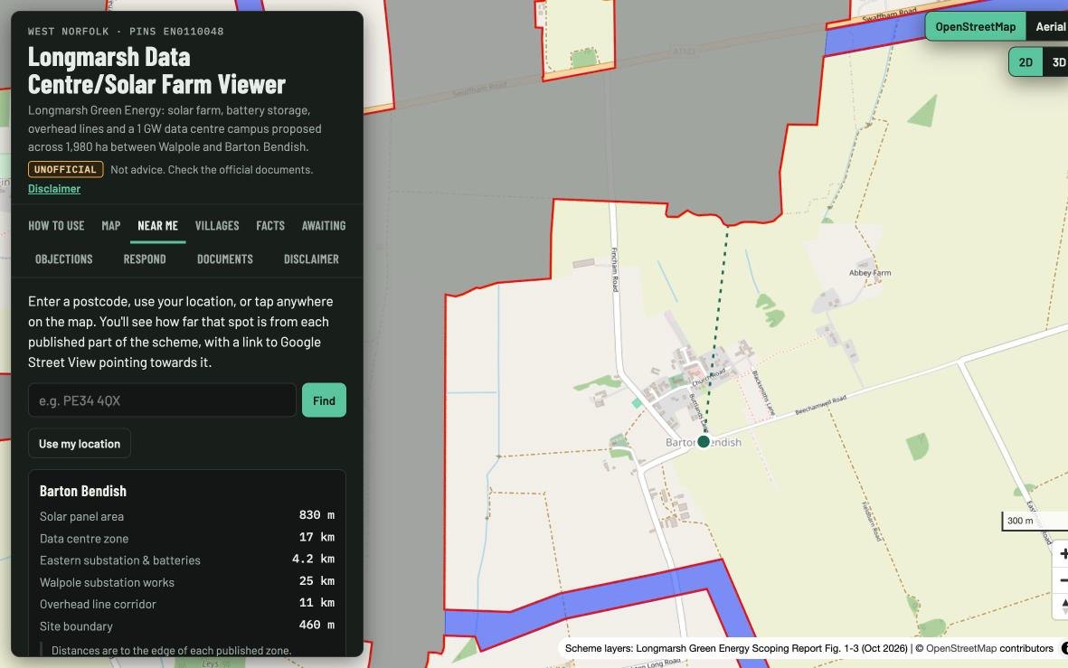The height and width of the screenshot is (668, 1068).
Task: Click the Barton Bendish results heading
Action: [x=83, y=491]
